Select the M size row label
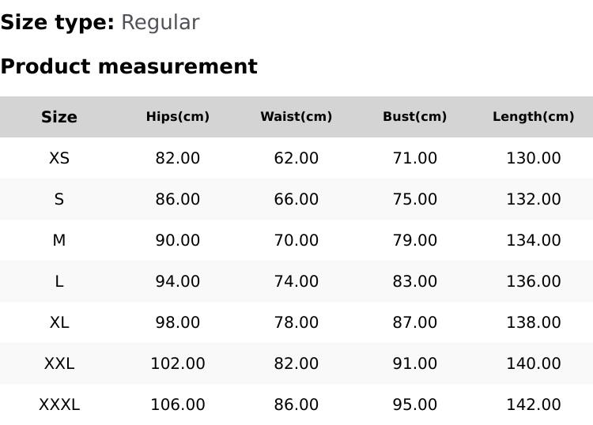Image resolution: width=593 pixels, height=425 pixels. tap(59, 240)
